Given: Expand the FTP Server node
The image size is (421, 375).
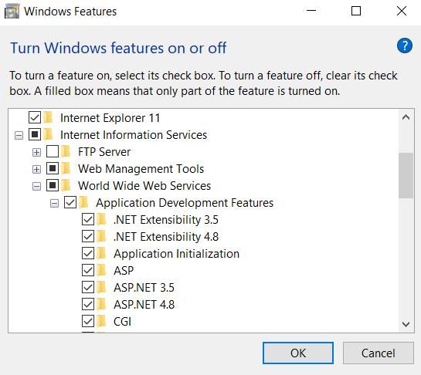Looking at the screenshot, I should (x=36, y=152).
